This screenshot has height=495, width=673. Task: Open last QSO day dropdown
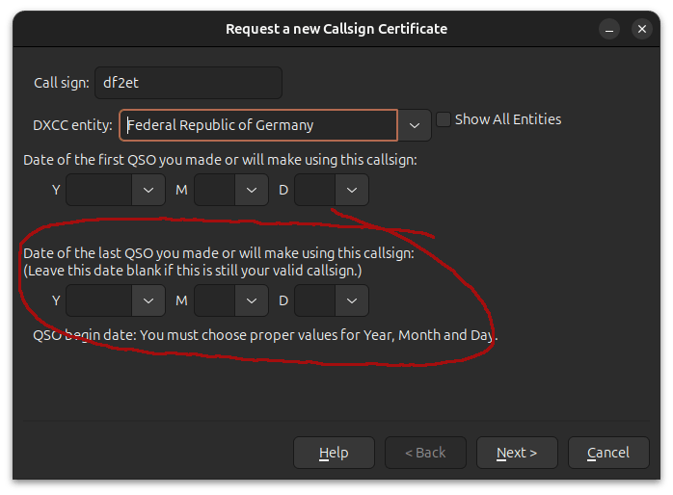tap(352, 300)
